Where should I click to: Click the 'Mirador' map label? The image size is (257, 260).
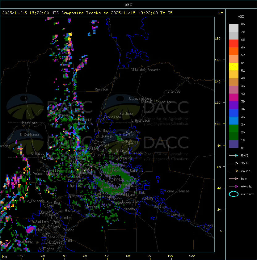point(130,209)
